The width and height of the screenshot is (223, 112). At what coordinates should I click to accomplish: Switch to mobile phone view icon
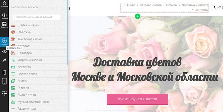click(x=4, y=73)
